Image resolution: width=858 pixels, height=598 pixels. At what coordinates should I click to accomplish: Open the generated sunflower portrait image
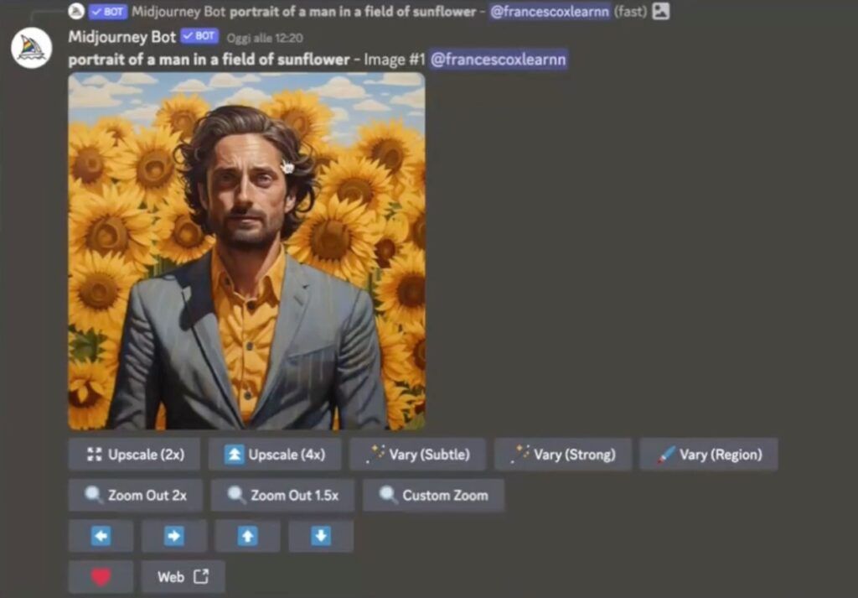pyautogui.click(x=246, y=251)
